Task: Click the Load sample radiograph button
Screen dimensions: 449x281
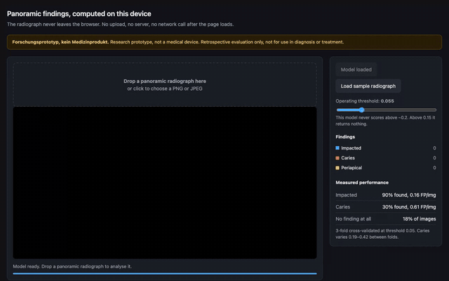Action: (x=368, y=86)
